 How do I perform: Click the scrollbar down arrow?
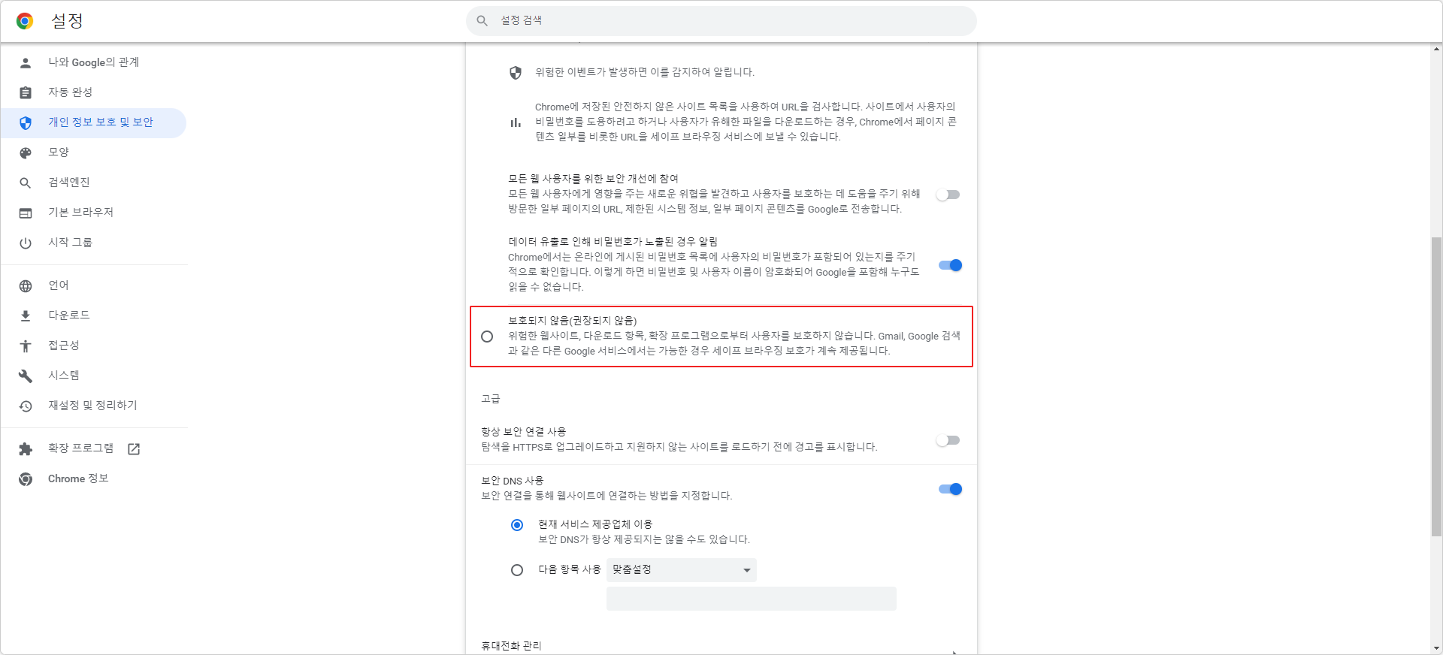(1436, 648)
